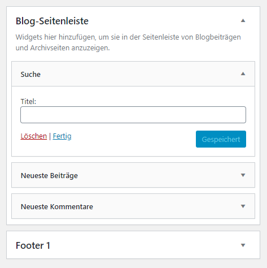Screen dimensions: 267x268
Task: Collapse the Suche widget with its arrow
Action: pos(243,74)
